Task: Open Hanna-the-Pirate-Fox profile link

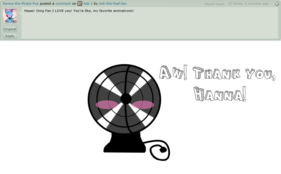Action: (x=21, y=3)
